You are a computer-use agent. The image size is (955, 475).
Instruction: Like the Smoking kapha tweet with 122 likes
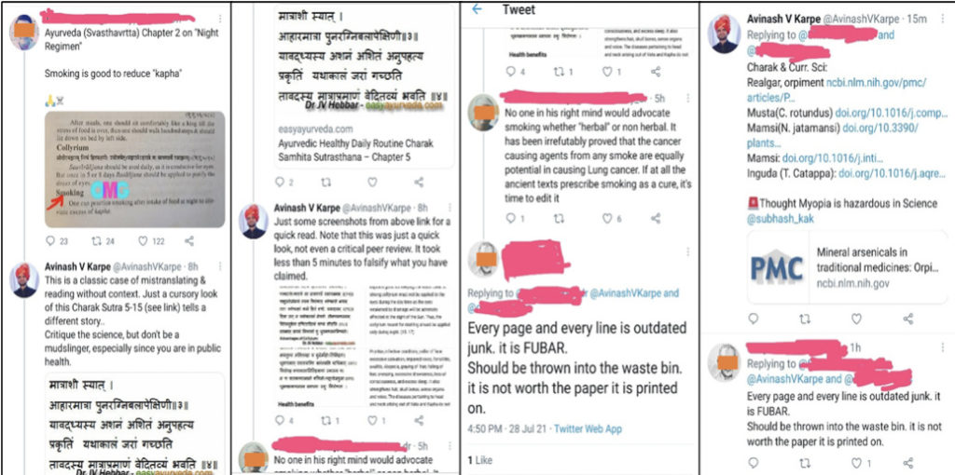tap(143, 241)
